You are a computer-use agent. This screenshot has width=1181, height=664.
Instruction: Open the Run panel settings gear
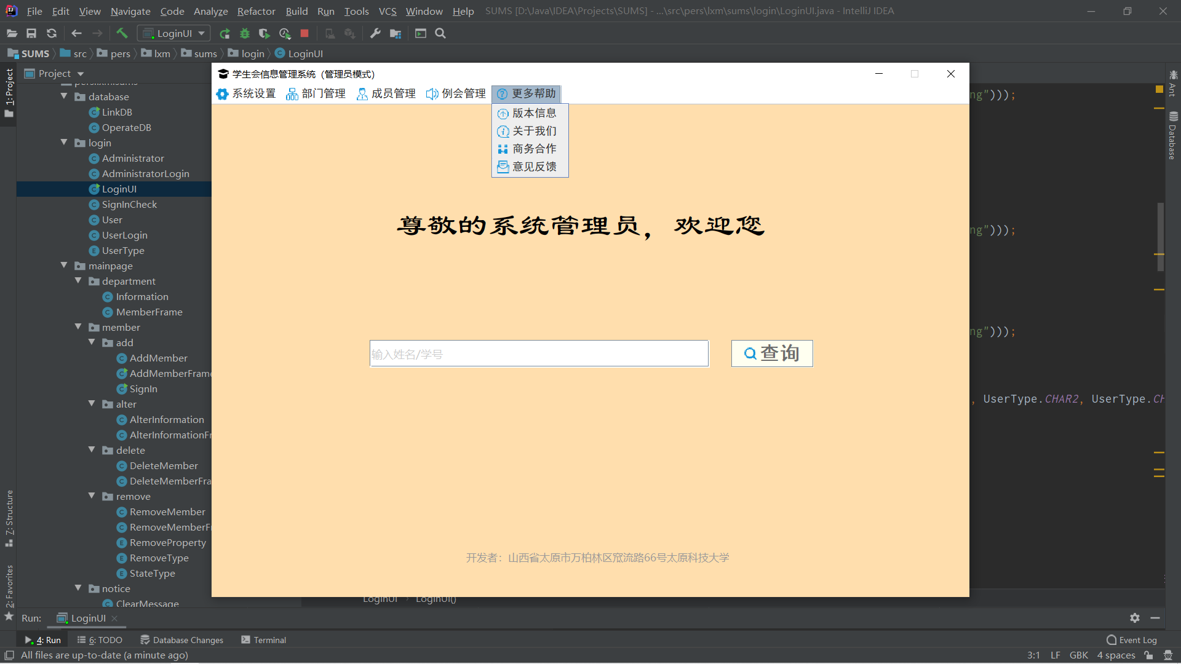click(x=1135, y=618)
